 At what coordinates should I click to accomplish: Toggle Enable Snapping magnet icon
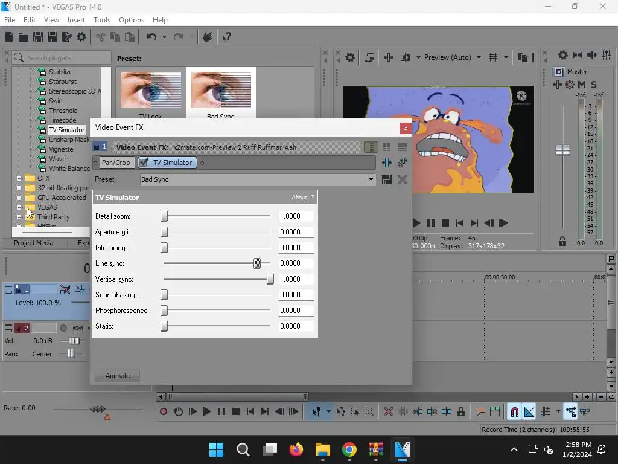[x=514, y=412]
